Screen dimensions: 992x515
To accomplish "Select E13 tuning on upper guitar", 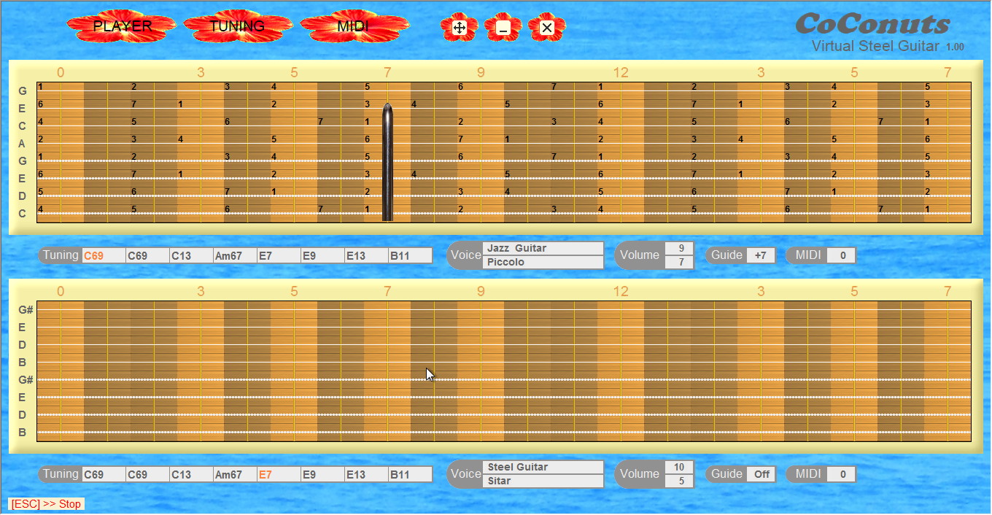I will (x=366, y=255).
